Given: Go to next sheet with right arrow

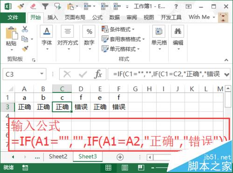Looking at the screenshot, I should coord(25,157).
